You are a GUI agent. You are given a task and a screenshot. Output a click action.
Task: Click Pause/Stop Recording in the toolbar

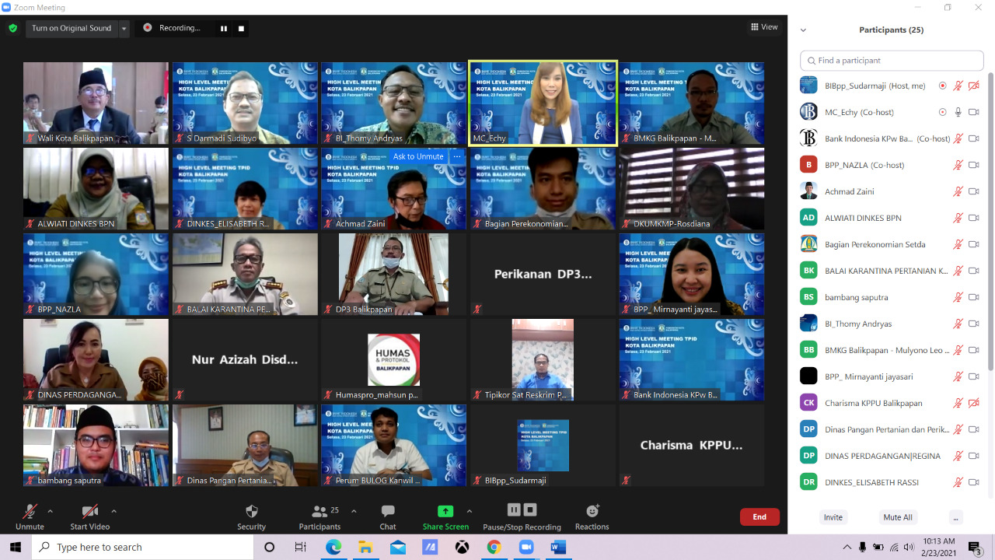[522, 511]
